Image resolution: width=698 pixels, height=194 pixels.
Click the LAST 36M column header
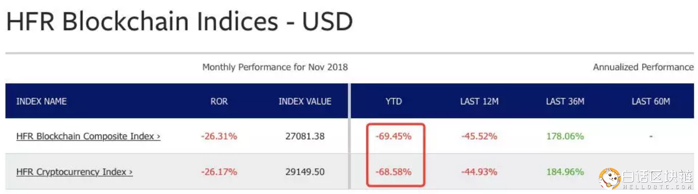[565, 101]
